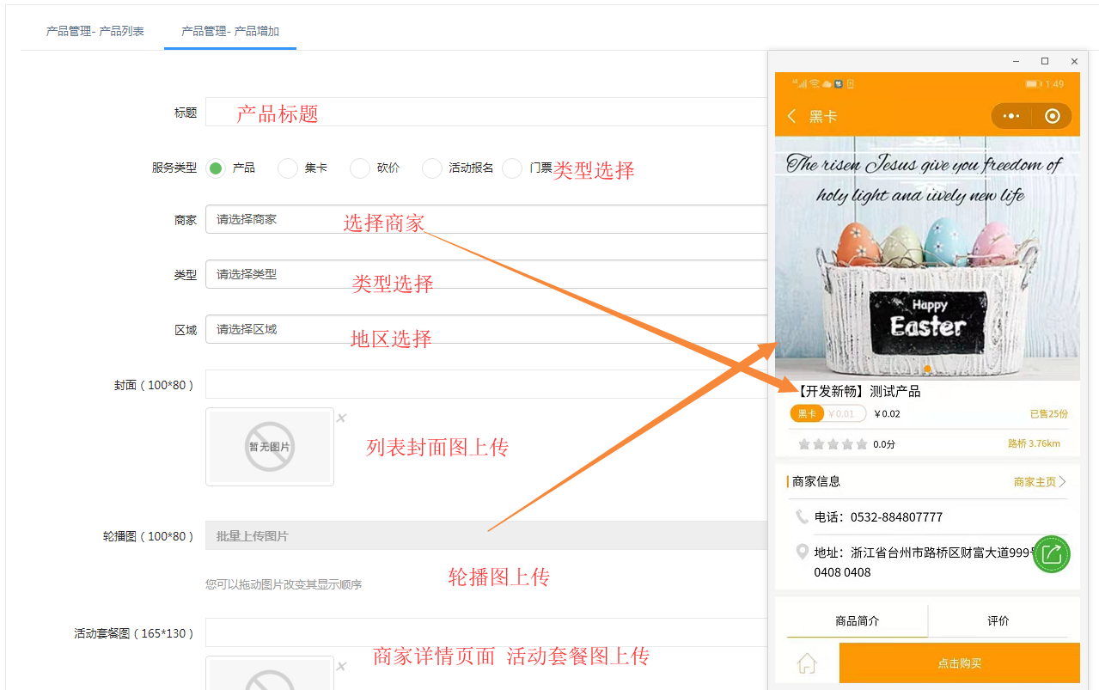This screenshot has height=690, width=1099.
Task: Switch to 产品管理-产品增加 tab
Action: (x=230, y=31)
